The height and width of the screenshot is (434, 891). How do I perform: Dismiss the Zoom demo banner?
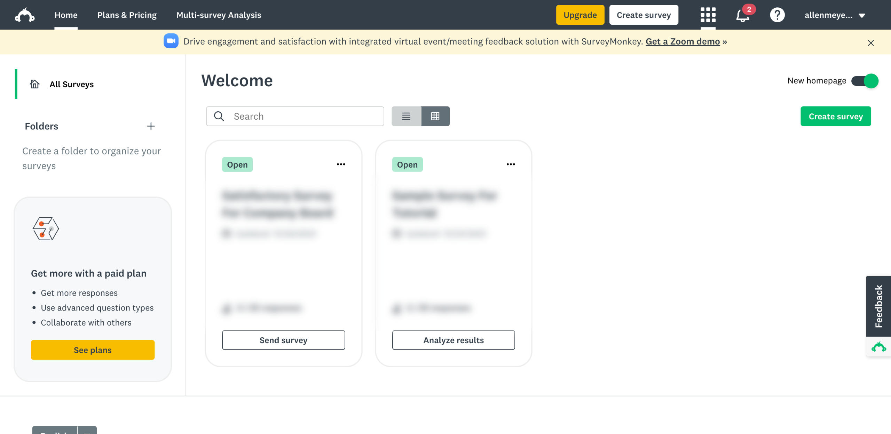tap(871, 43)
